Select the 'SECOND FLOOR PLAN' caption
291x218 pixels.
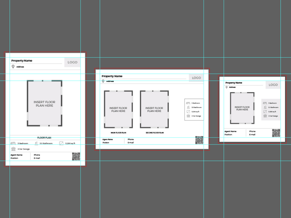tap(155, 133)
